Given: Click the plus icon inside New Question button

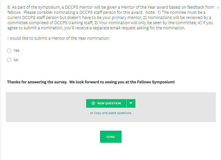Looking at the screenshot, I should click(x=93, y=103).
